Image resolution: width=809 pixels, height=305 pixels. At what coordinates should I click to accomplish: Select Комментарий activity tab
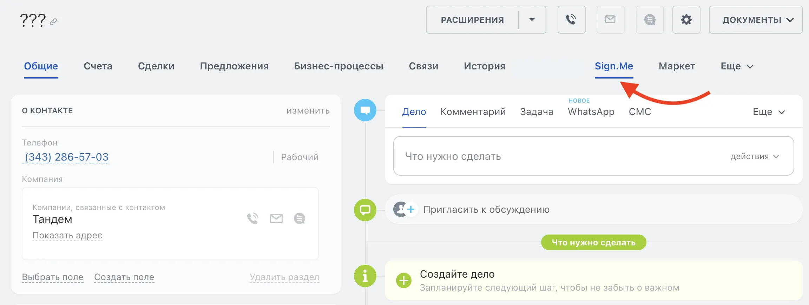473,112
